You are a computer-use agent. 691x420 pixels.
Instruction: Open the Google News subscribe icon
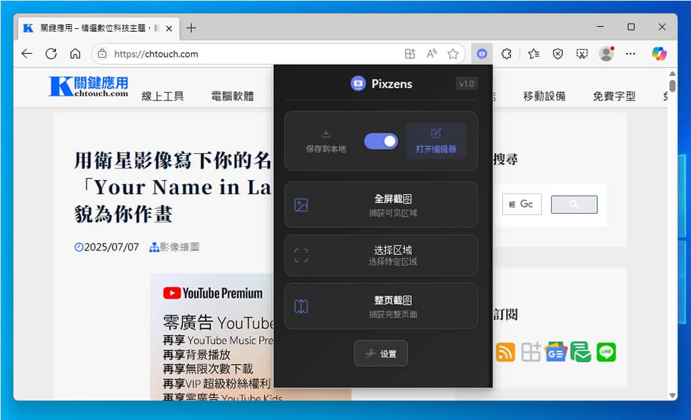555,352
